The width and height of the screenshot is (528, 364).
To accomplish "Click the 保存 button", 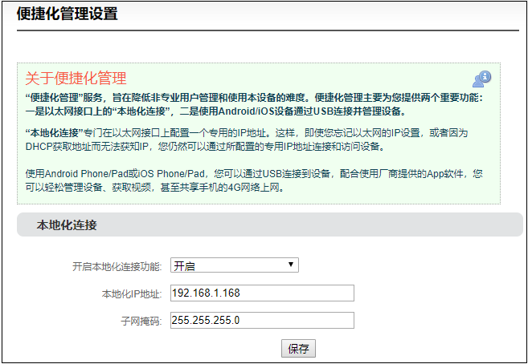I will (x=298, y=349).
